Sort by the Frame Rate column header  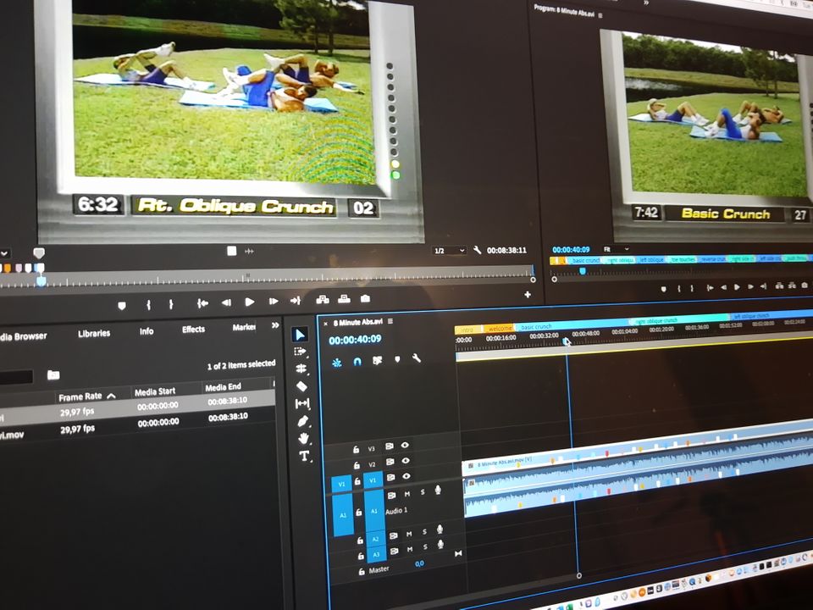pyautogui.click(x=81, y=396)
